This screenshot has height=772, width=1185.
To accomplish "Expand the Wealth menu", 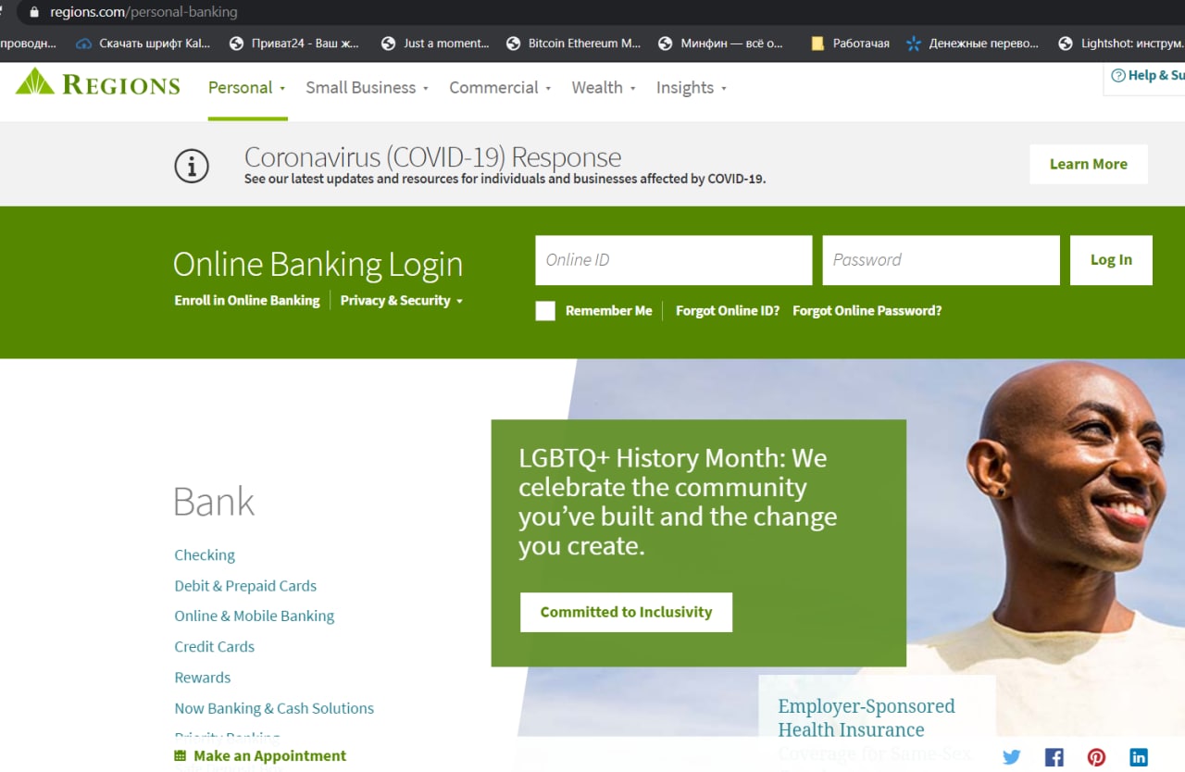I will point(604,88).
